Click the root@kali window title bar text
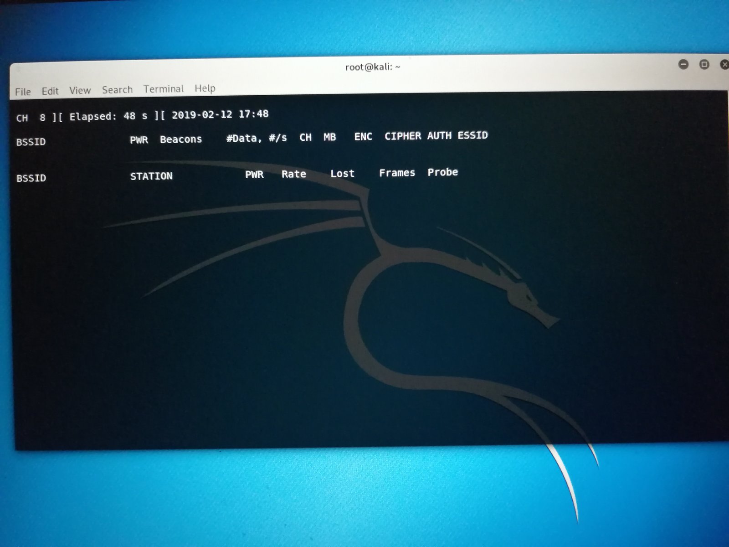This screenshot has height=547, width=729. 373,67
